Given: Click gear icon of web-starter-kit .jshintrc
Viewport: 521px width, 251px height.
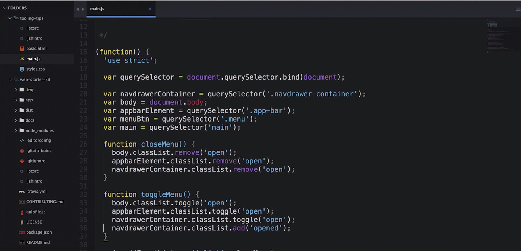Looking at the screenshot, I should coord(22,182).
